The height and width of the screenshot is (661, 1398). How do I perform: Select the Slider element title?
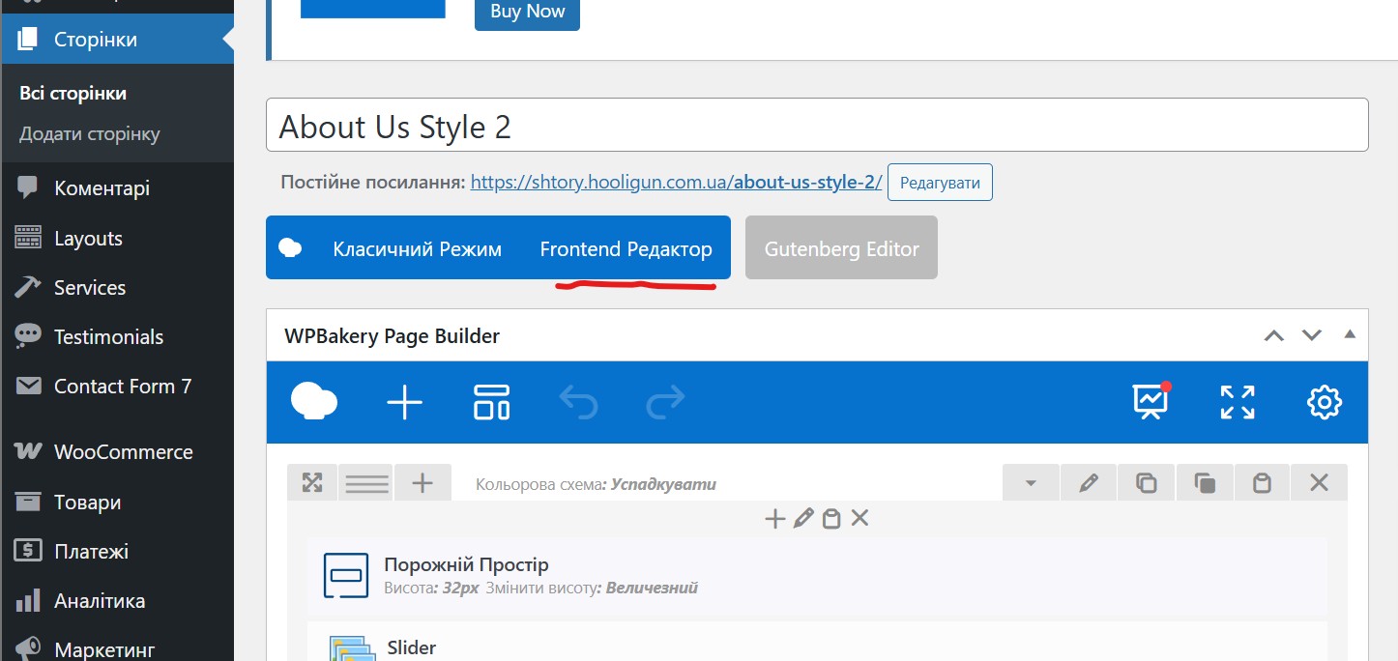(x=412, y=647)
